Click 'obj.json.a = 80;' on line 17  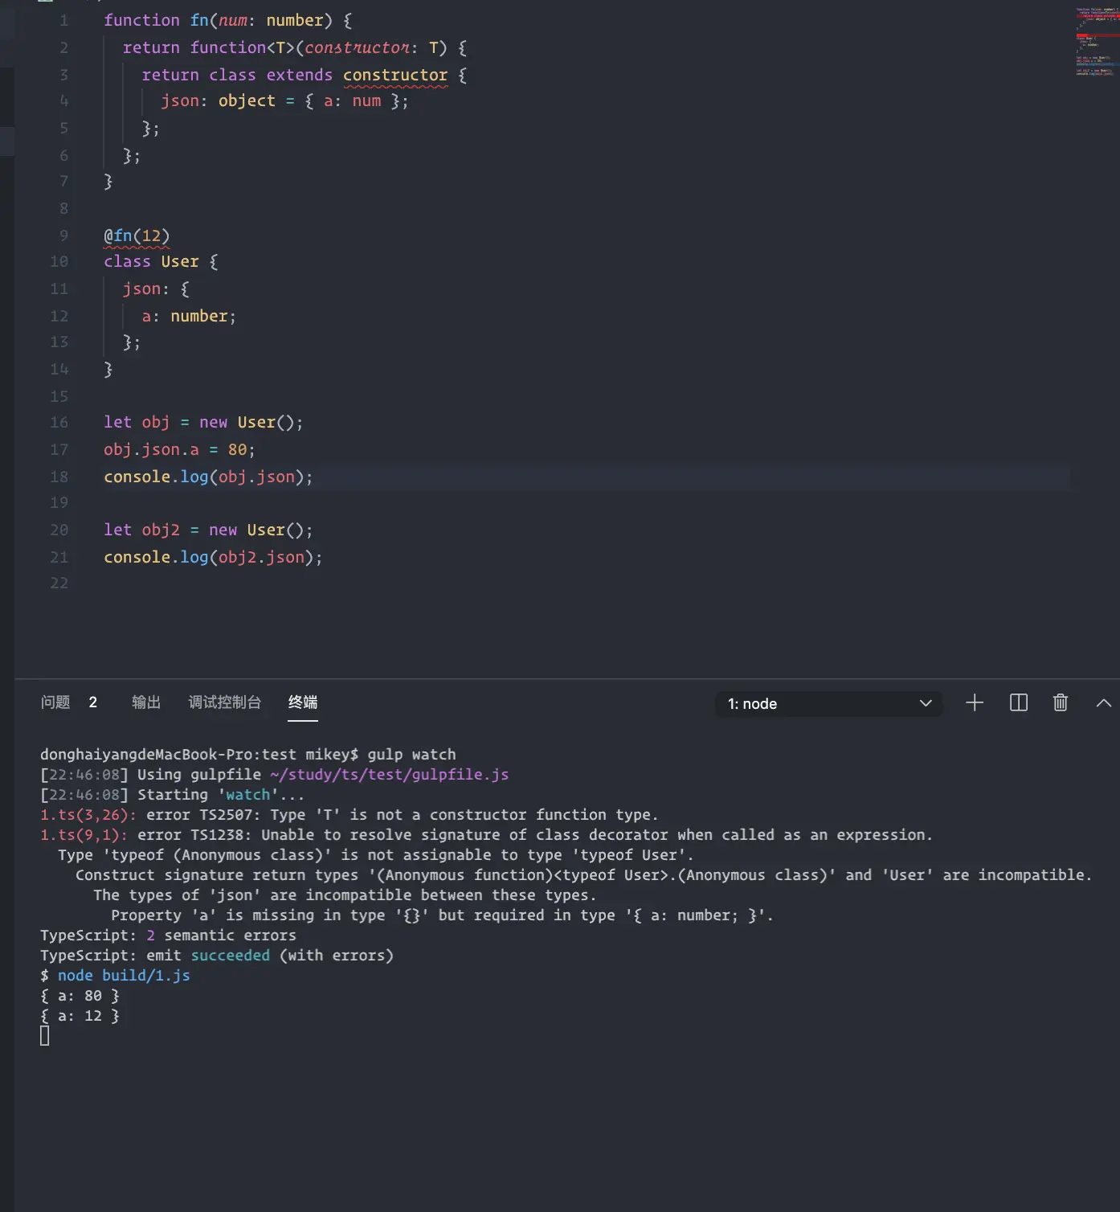tap(179, 449)
